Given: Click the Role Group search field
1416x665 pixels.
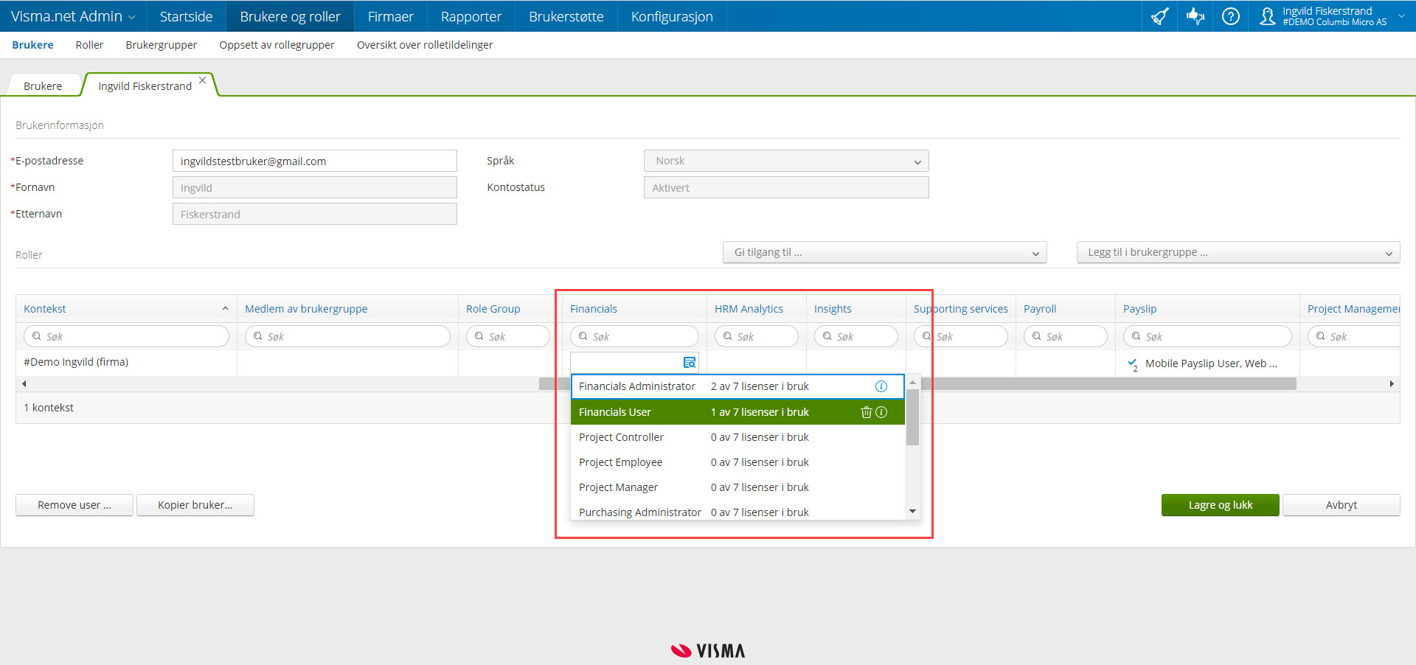Looking at the screenshot, I should 508,336.
